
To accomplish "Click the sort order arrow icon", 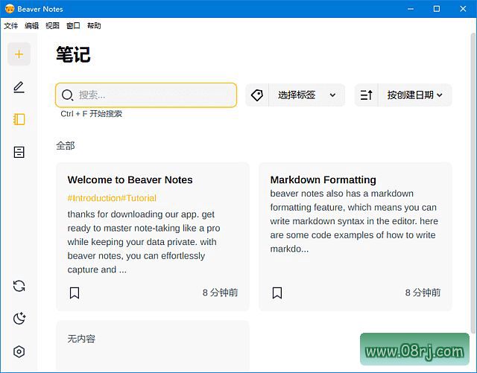I will point(366,95).
